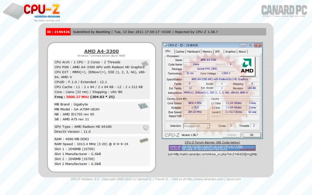The image size is (312, 195).
Task: Click the AMD A4-3300 heading
Action: tap(101, 51)
